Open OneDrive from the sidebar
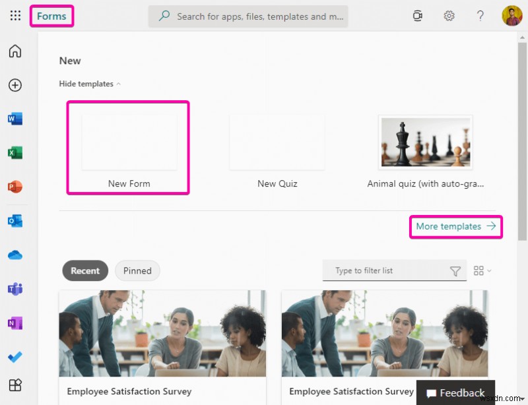Screen dimensions: 528x405 (x=15, y=255)
